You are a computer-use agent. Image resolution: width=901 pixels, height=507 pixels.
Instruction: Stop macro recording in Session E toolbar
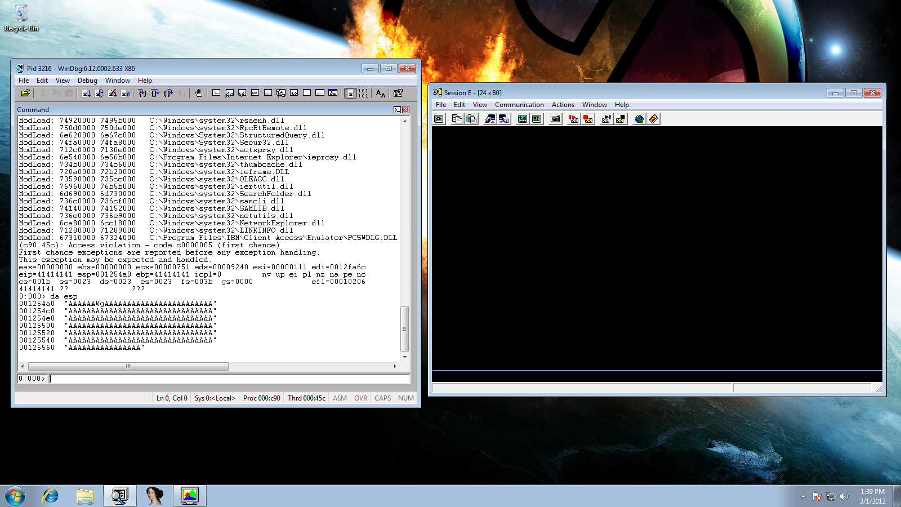click(x=588, y=119)
